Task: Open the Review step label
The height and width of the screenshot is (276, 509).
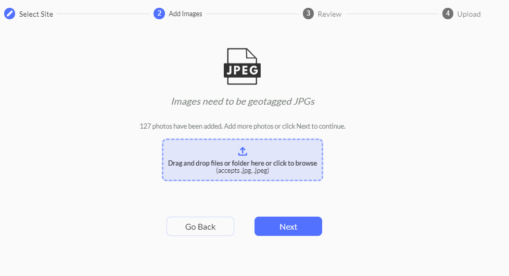Action: [329, 14]
